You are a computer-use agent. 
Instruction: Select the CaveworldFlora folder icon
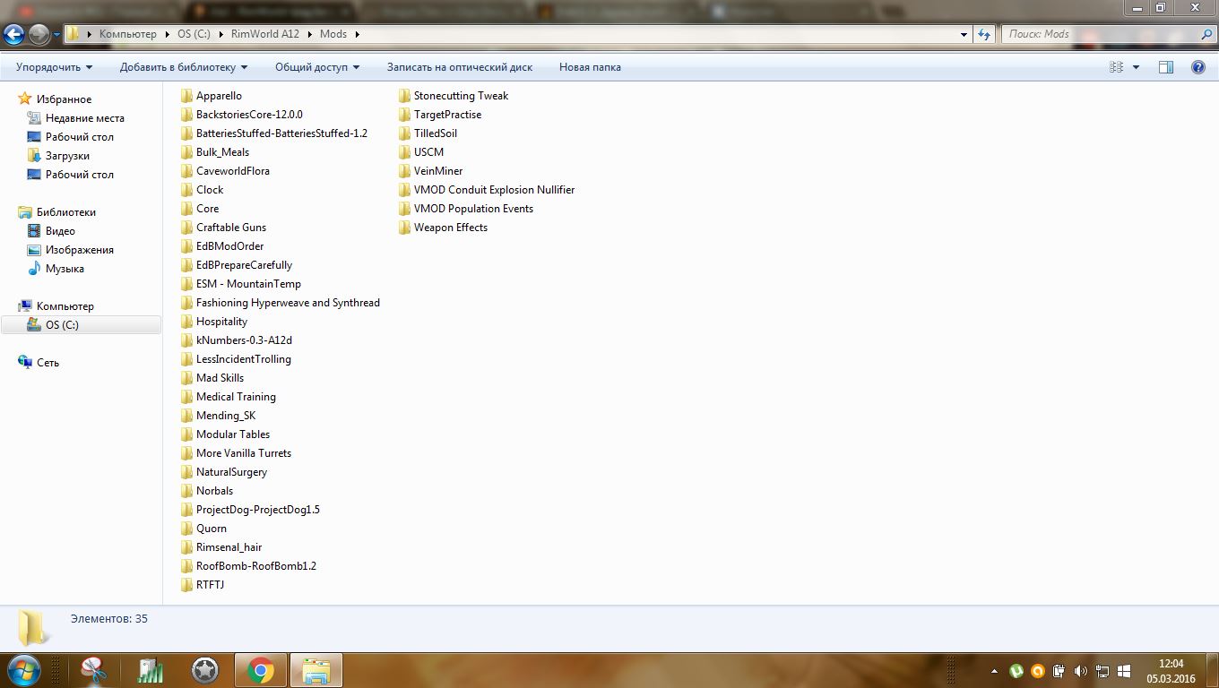tap(186, 171)
